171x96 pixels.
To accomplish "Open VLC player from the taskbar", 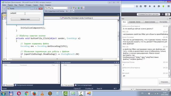I will [x=42, y=94].
